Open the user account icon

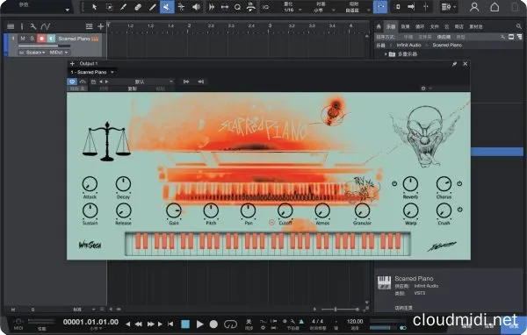click(474, 7)
